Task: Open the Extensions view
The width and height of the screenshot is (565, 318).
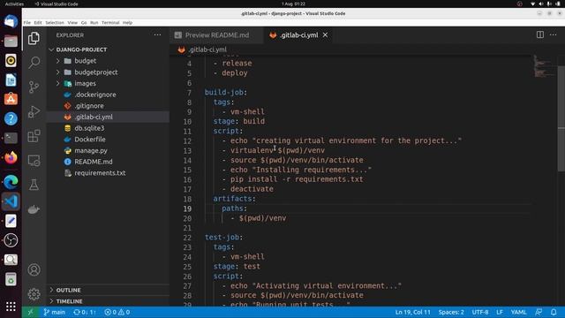Action: (34, 136)
